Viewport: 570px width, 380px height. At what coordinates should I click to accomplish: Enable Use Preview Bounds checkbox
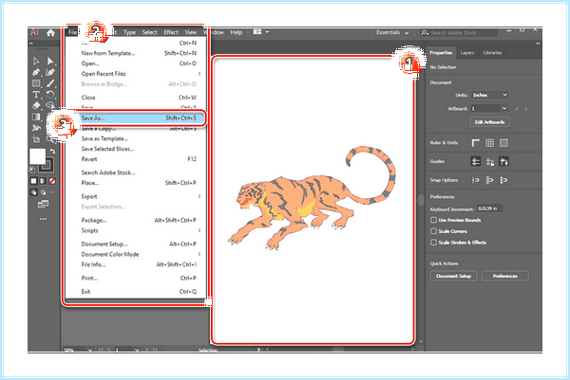433,220
